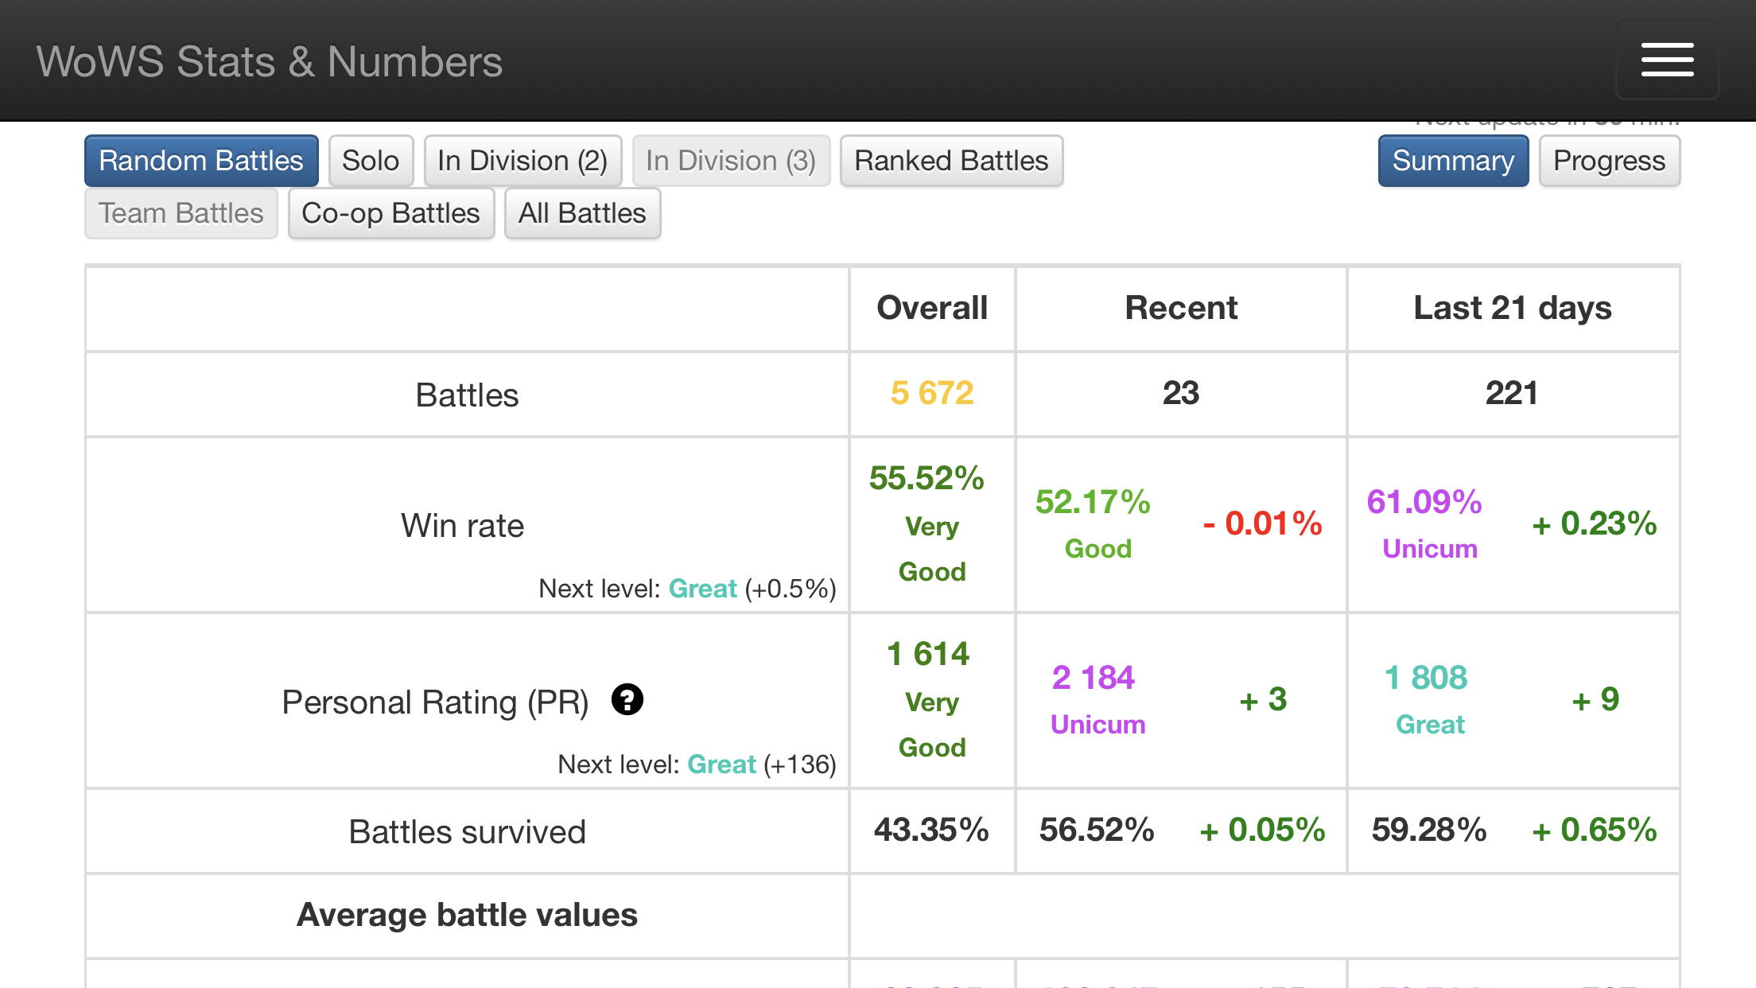
Task: Click the WoWS Stats & Numbers title
Action: click(x=270, y=62)
